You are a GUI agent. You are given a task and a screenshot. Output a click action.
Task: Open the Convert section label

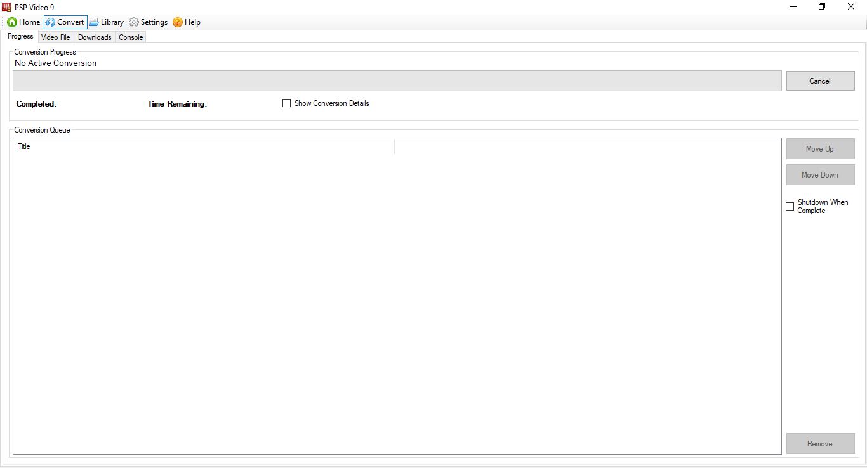70,22
